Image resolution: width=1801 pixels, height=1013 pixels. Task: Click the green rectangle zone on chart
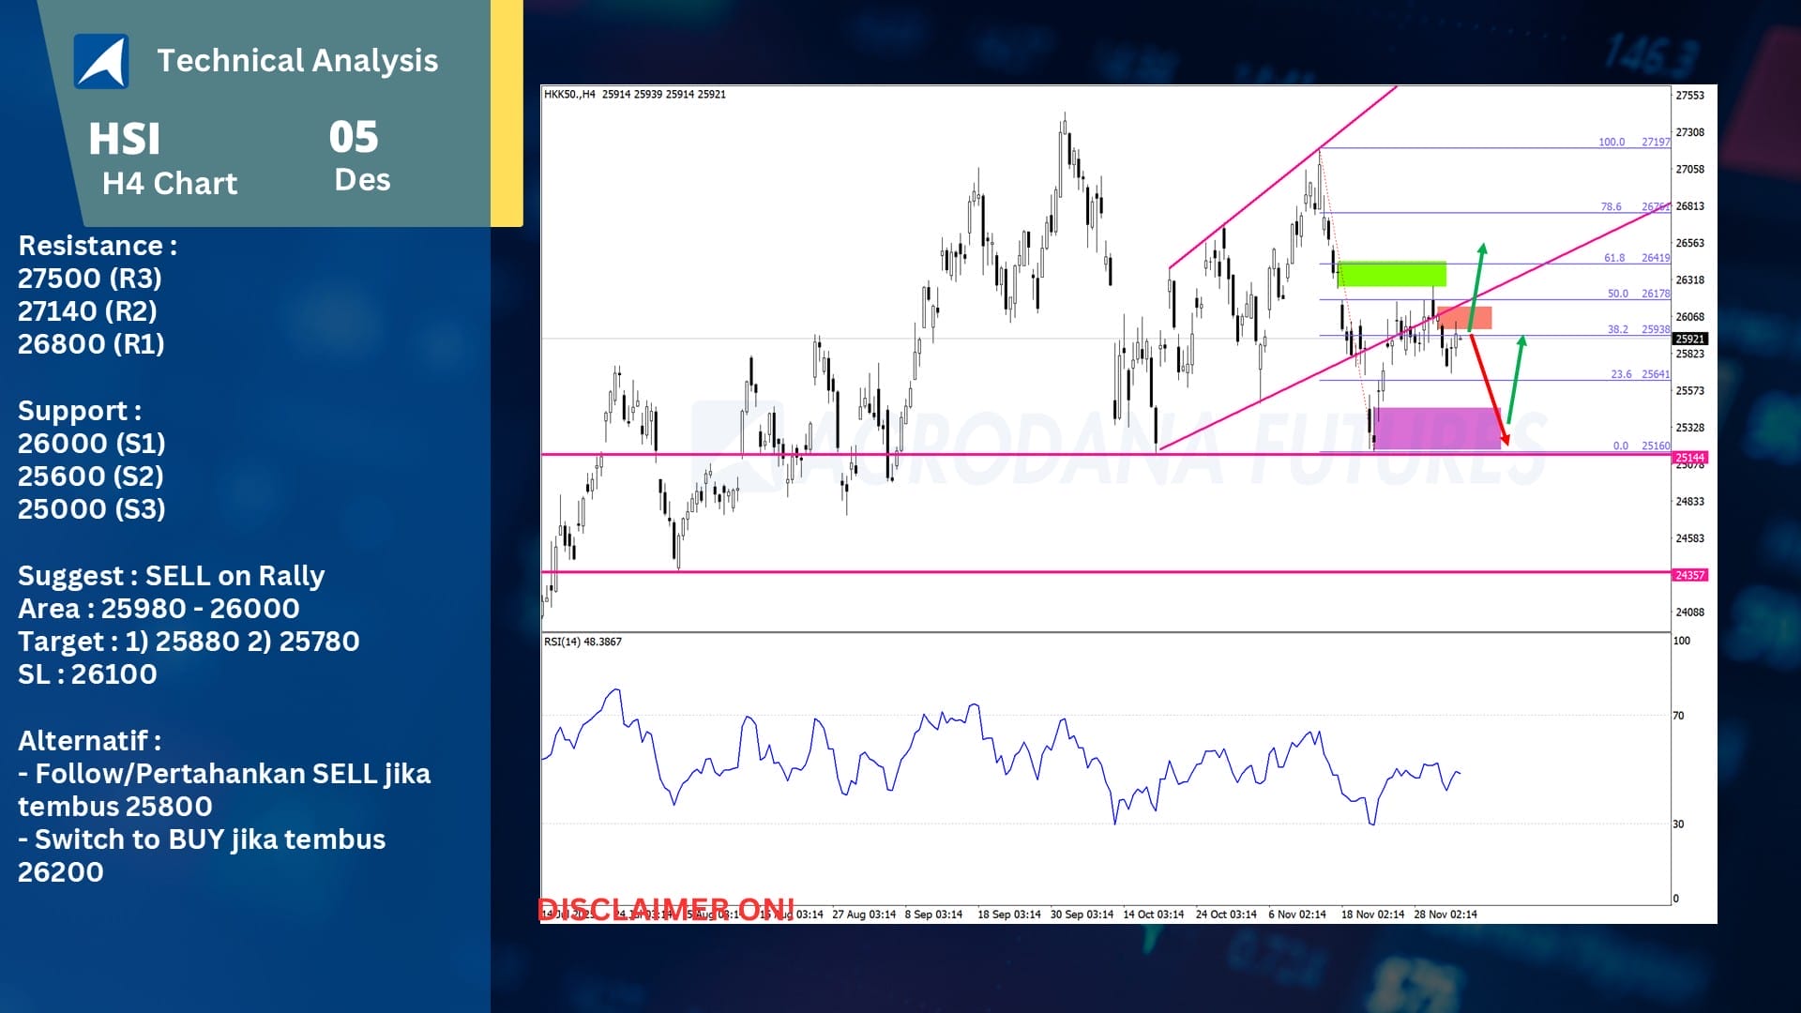tap(1391, 274)
